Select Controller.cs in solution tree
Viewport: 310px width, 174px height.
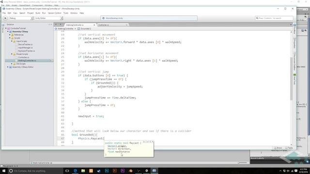(24, 58)
